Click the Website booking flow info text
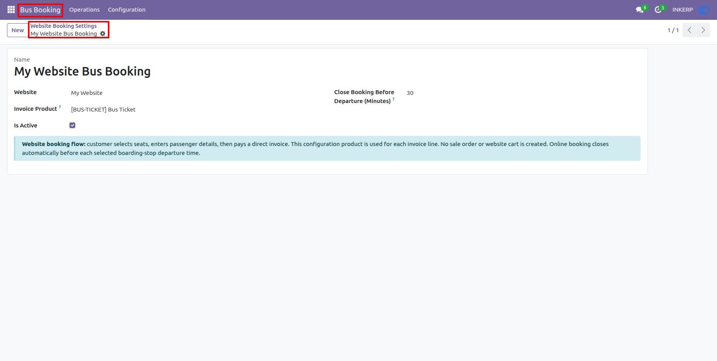 tap(327, 148)
